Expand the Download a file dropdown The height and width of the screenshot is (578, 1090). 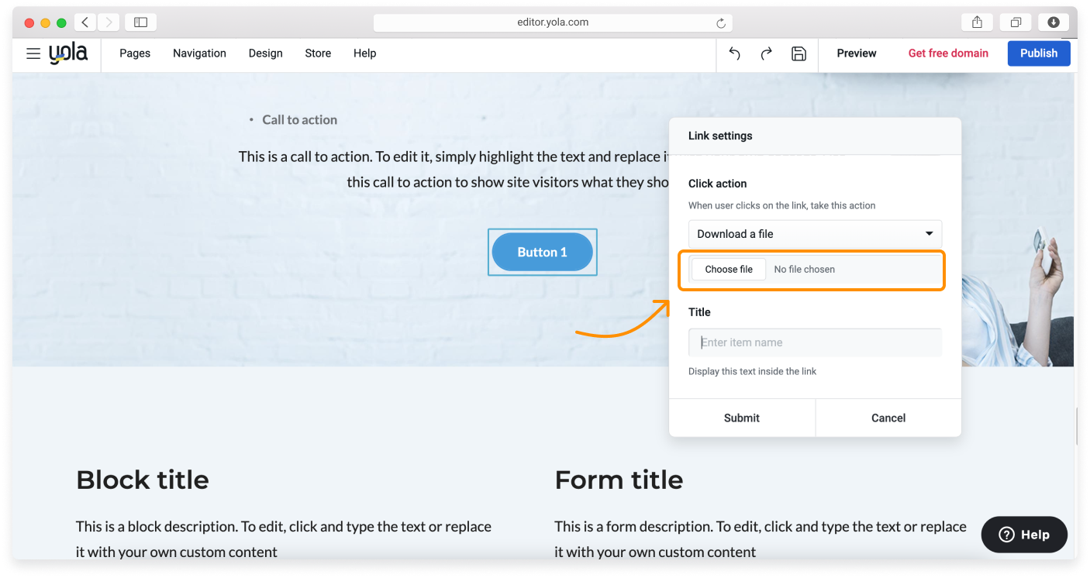click(815, 234)
